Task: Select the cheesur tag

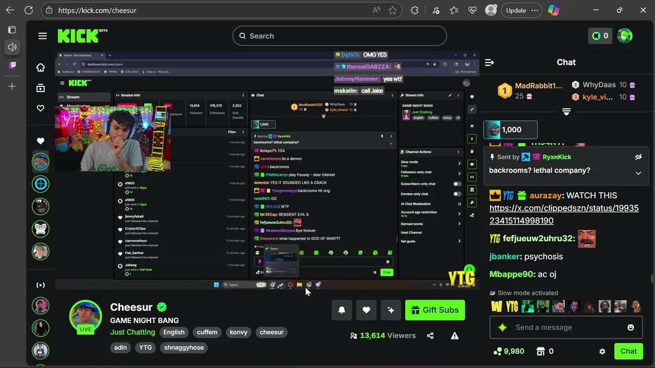Action: click(271, 332)
